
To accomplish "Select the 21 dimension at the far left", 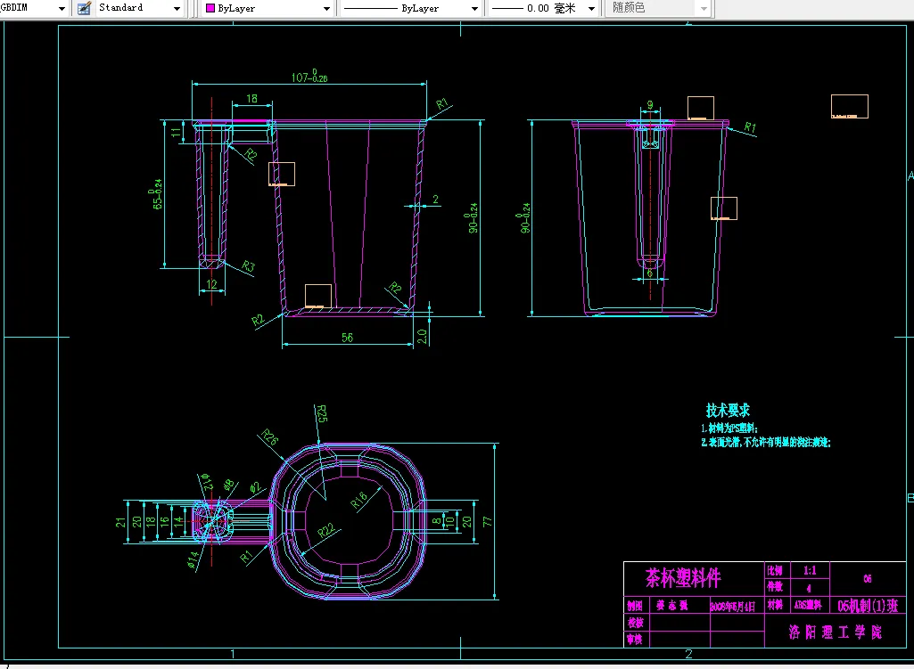I will click(120, 522).
